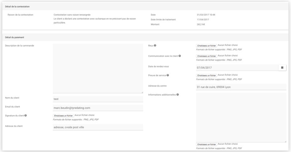Click the help icon next to Reçu
Image resolution: width=291 pixels, height=152 pixels.
(x=155, y=46)
